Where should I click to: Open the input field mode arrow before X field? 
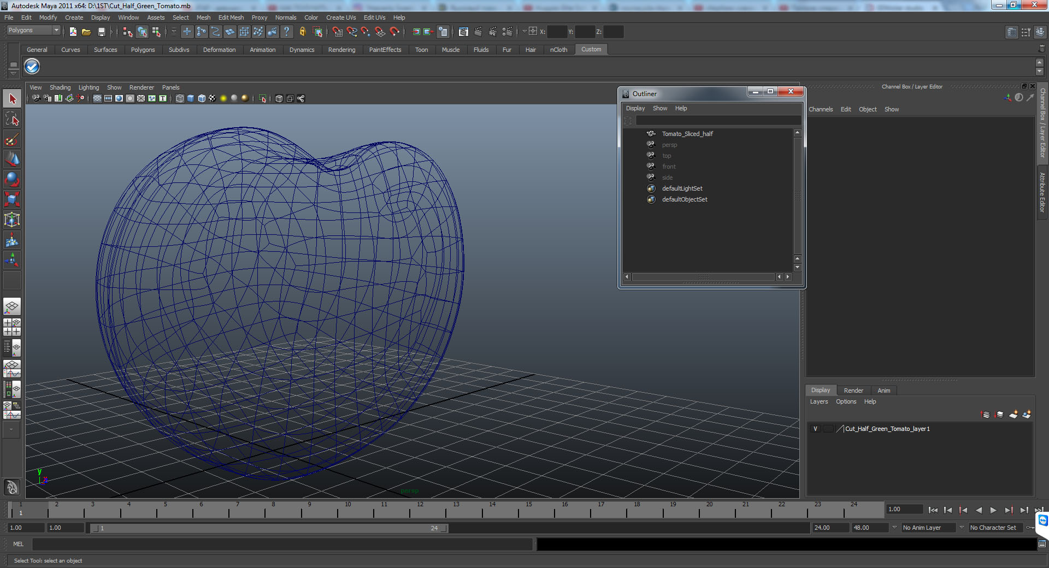tap(524, 32)
